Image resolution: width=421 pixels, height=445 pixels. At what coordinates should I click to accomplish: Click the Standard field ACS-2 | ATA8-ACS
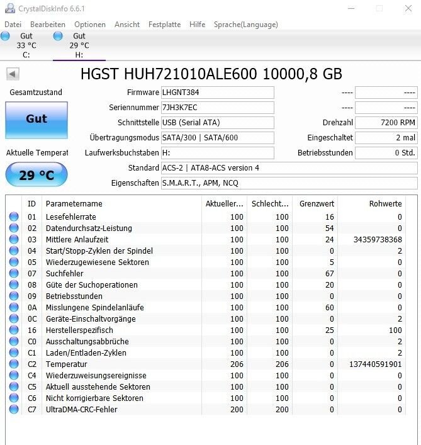(289, 168)
